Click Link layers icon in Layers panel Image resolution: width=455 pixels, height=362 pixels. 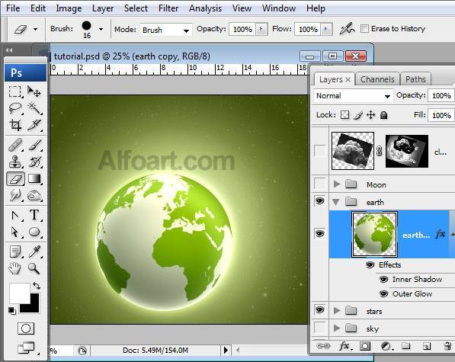323,346
